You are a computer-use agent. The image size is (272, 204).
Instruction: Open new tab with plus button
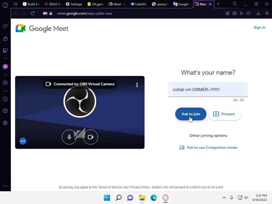tap(218, 4)
